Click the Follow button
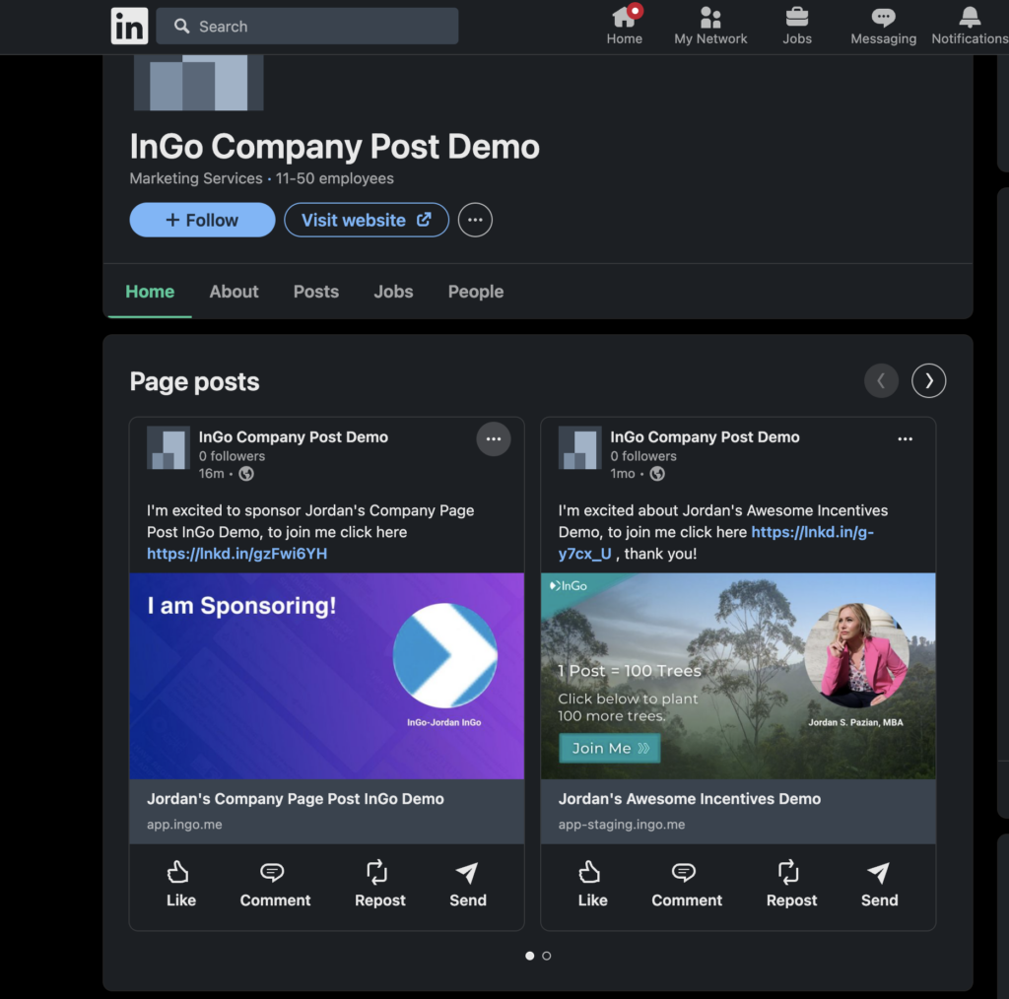Viewport: 1009px width, 999px height. point(202,220)
